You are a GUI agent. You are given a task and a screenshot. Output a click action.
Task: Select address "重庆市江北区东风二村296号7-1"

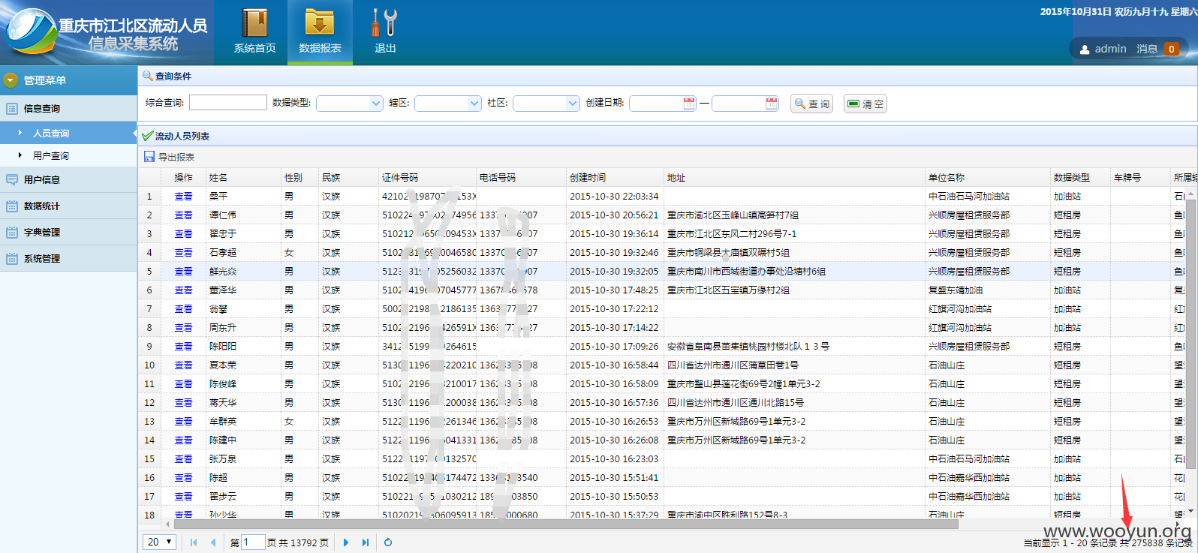pos(732,234)
